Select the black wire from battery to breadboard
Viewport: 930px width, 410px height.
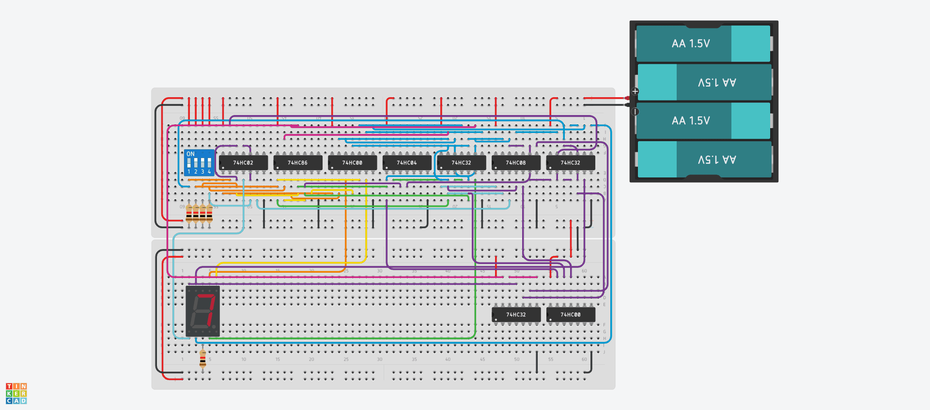(605, 104)
